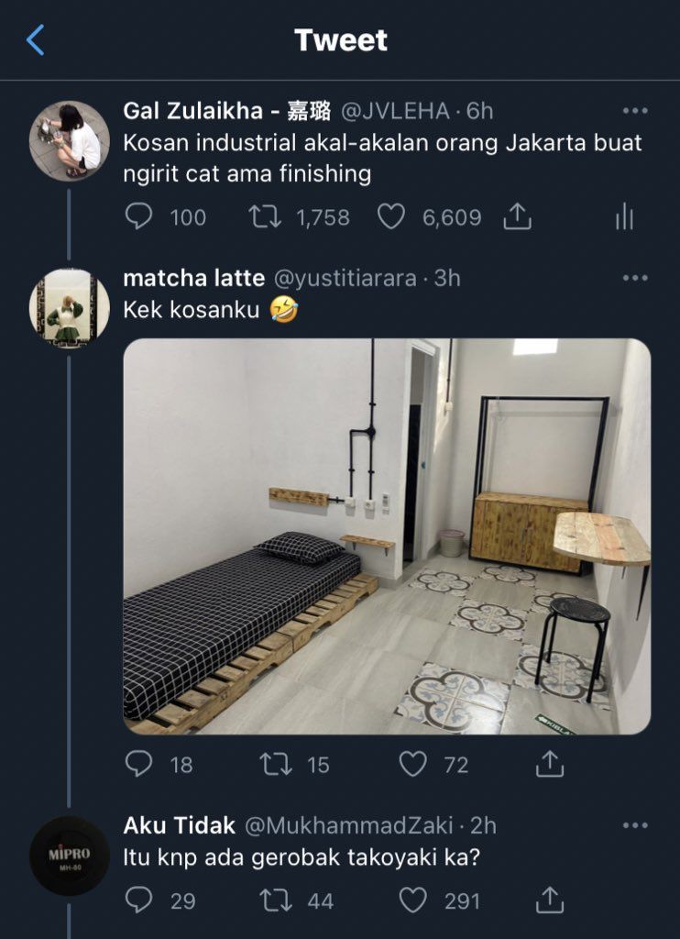
Task: Share matcha latte's reply
Action: coord(550,764)
